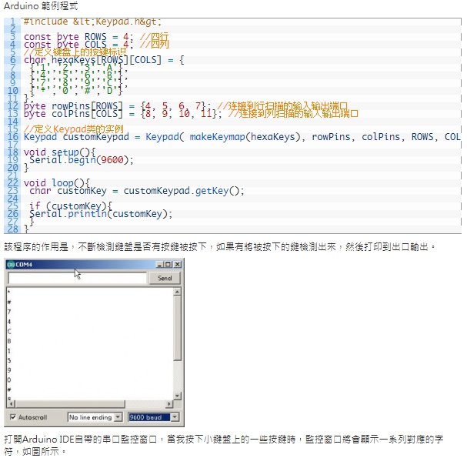Viewport: 467px width, 458px height.
Task: Click the 'Arduino 範例程式' heading
Action: 41,6
